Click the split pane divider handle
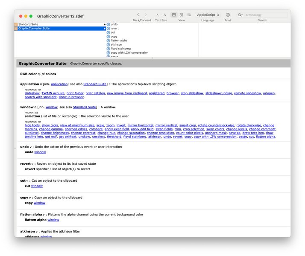305x256 pixels. coord(152,58)
